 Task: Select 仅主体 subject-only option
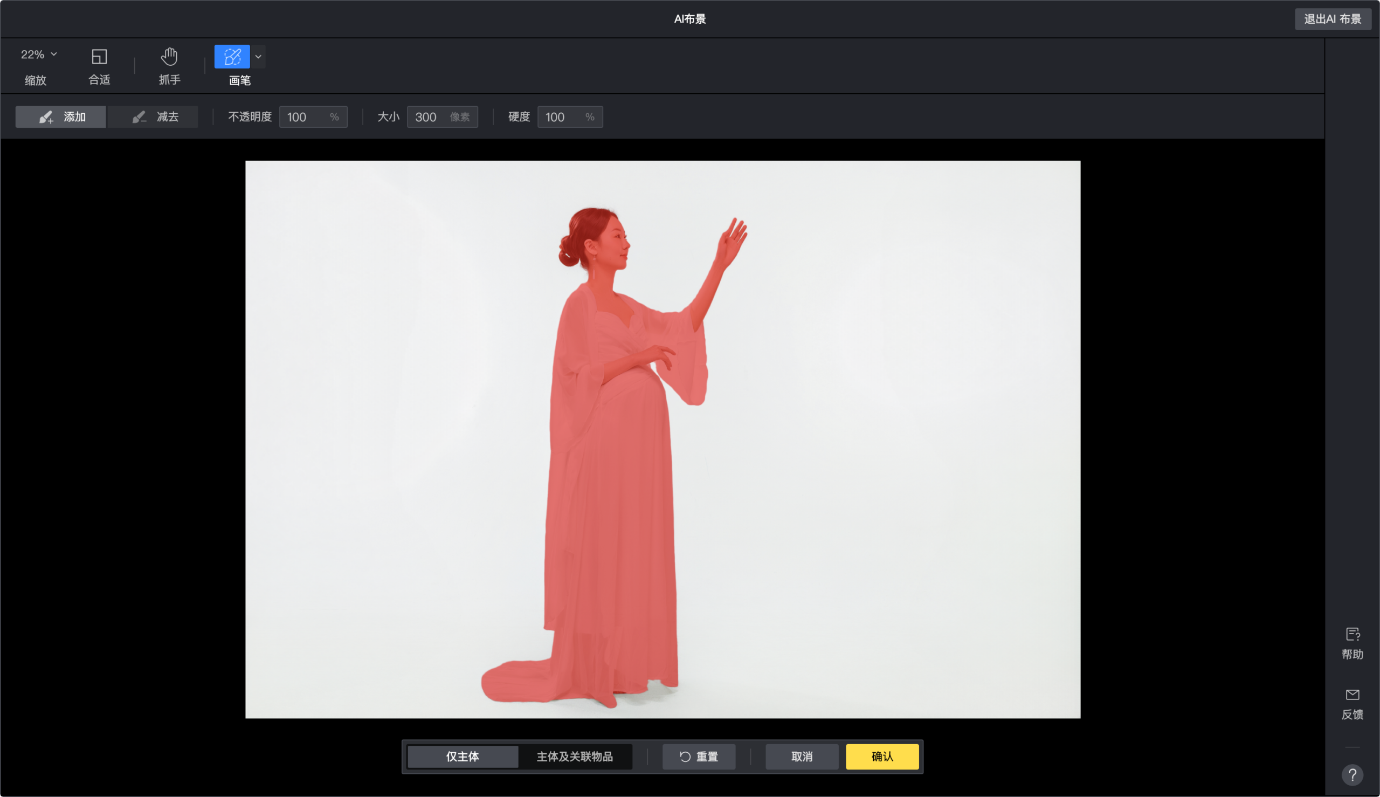[x=463, y=757]
